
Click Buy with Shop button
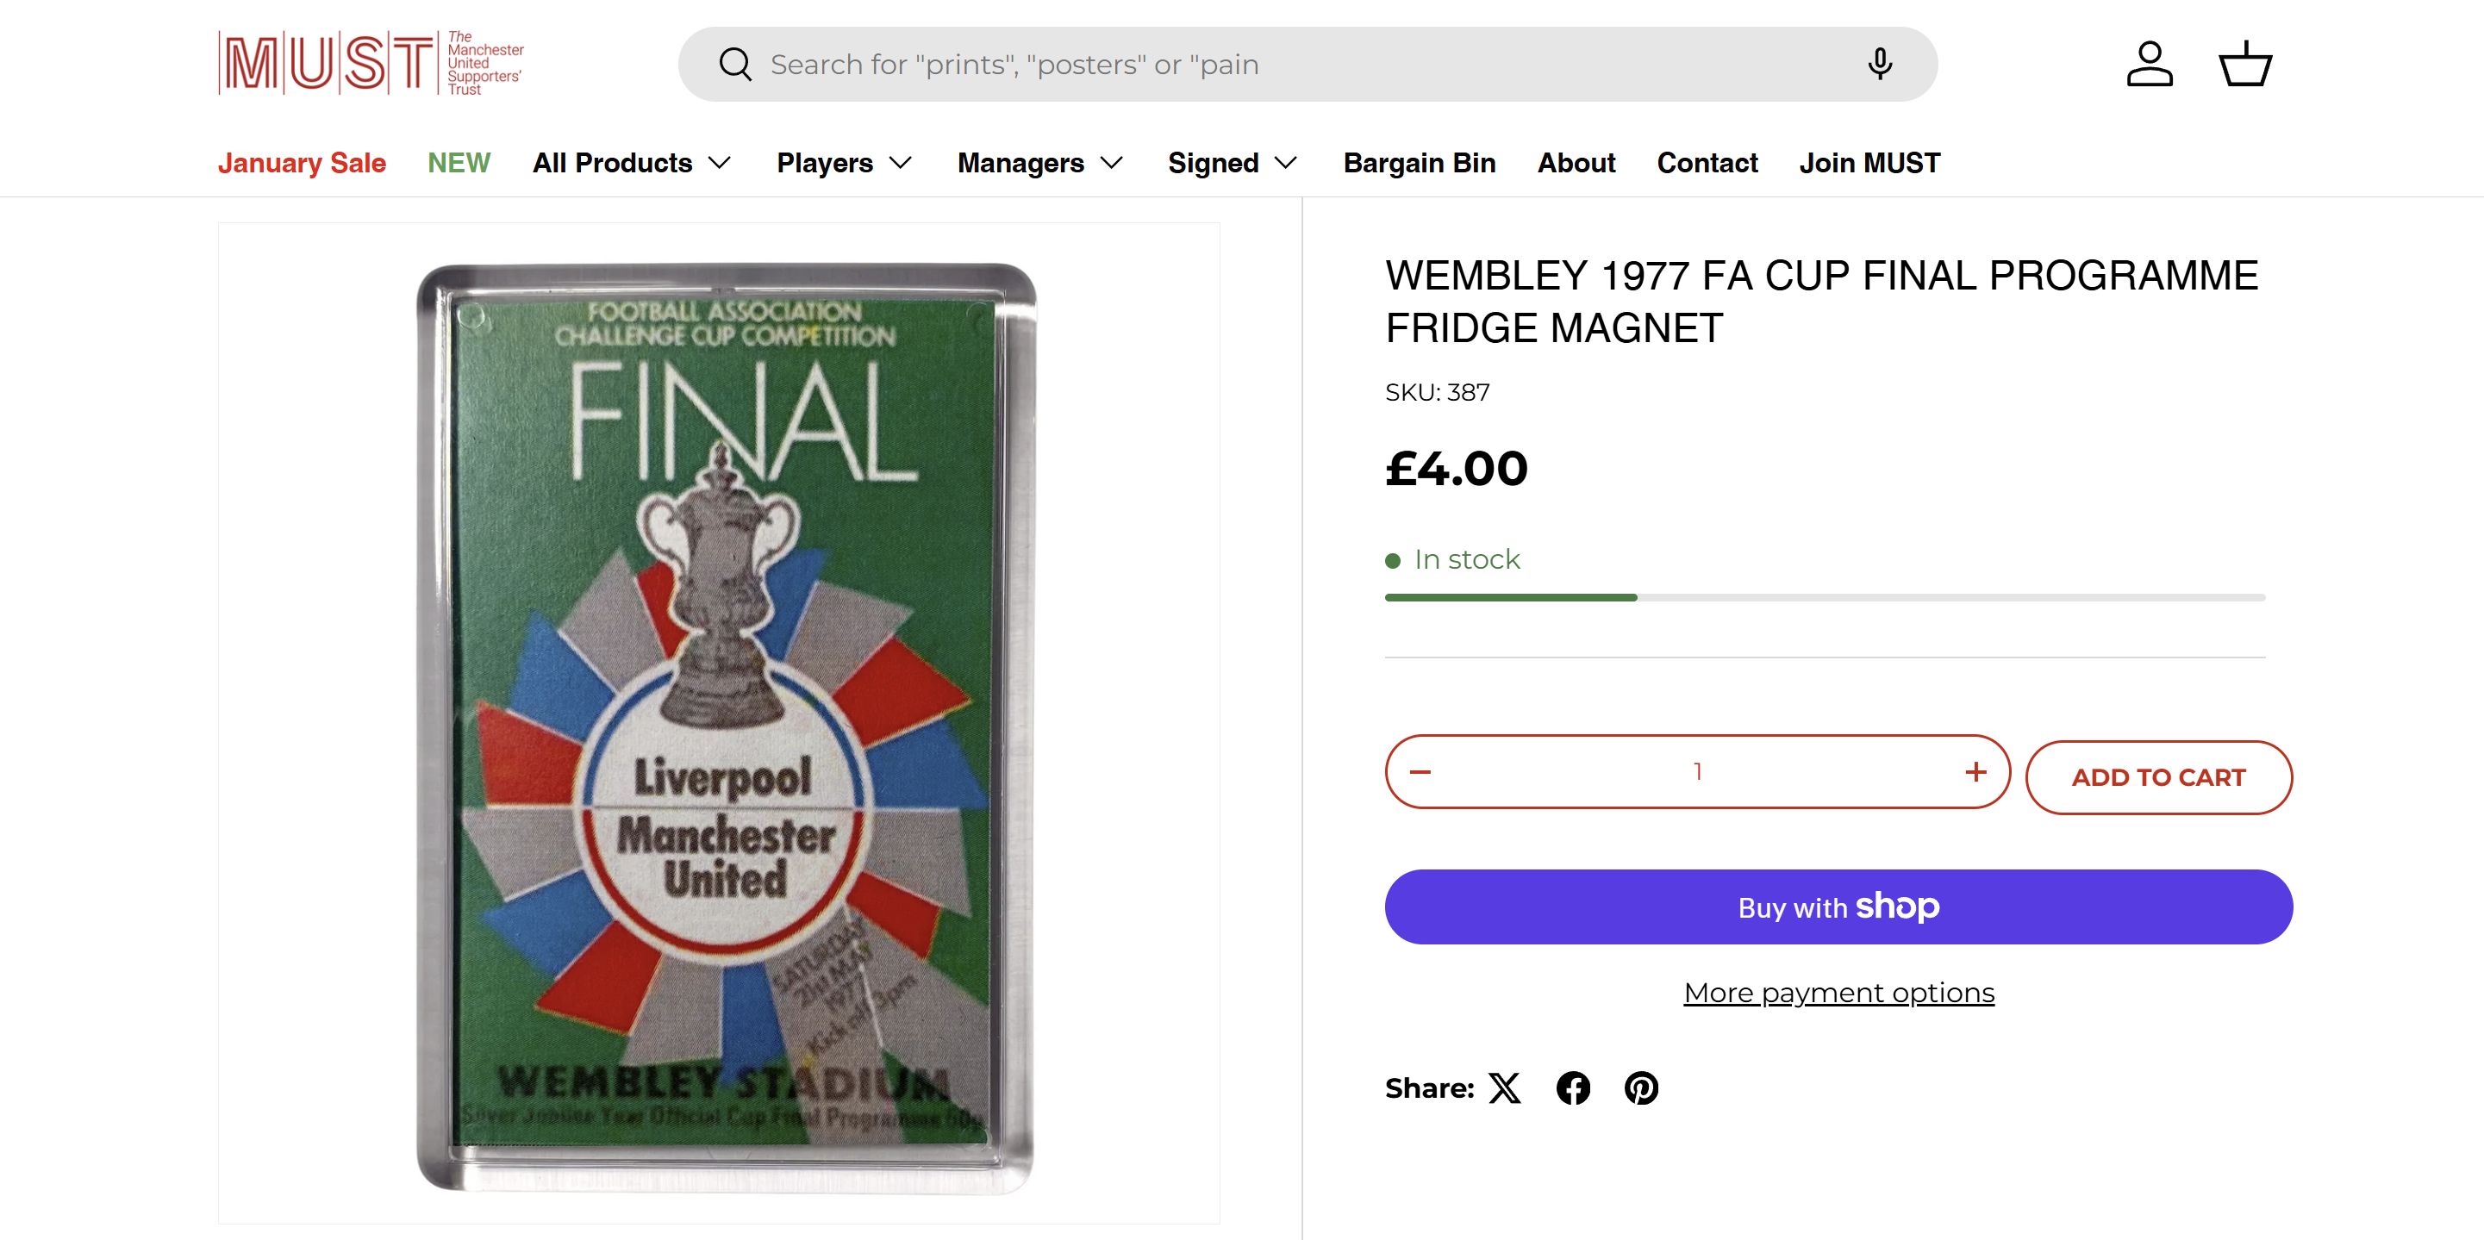point(1838,907)
